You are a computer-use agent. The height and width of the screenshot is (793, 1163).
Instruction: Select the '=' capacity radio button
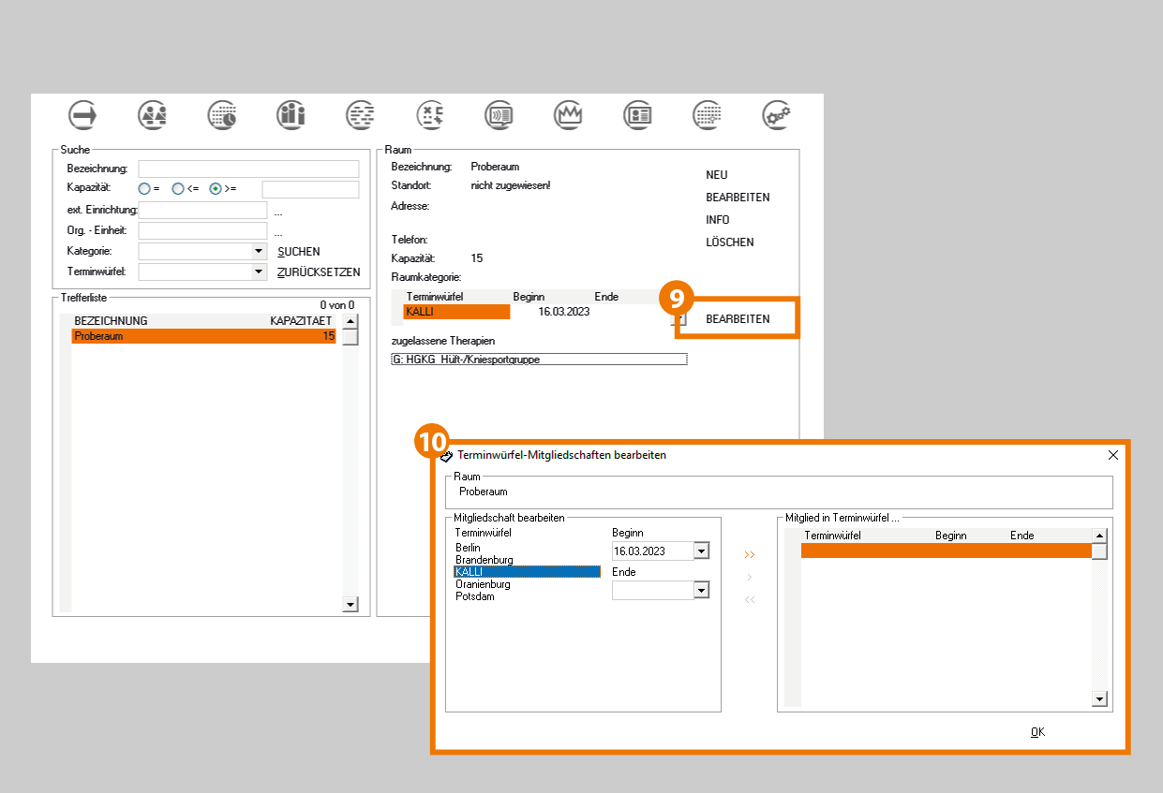pos(144,189)
